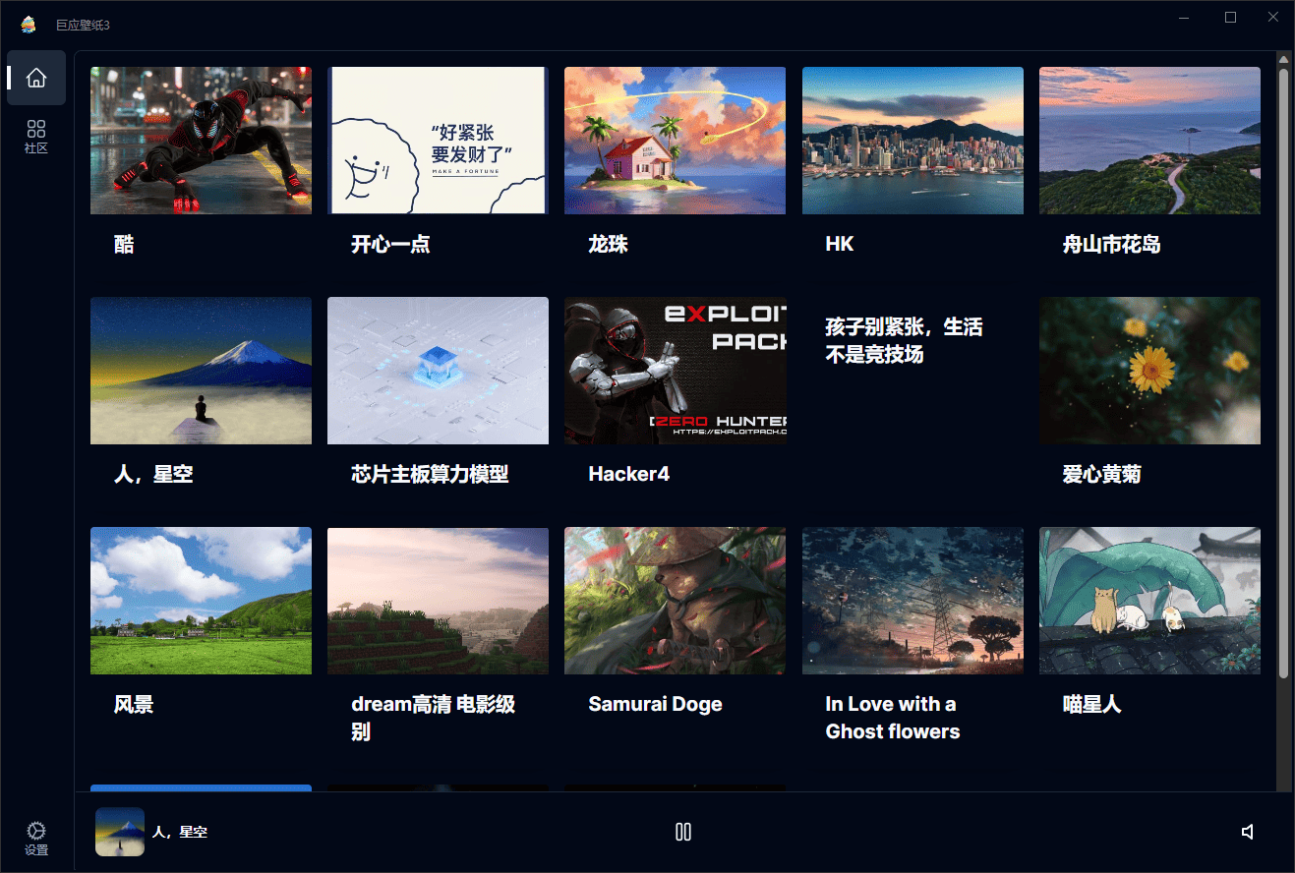1295x873 pixels.
Task: Open the 芯片主板算力模型 wallpaper
Action: 438,371
